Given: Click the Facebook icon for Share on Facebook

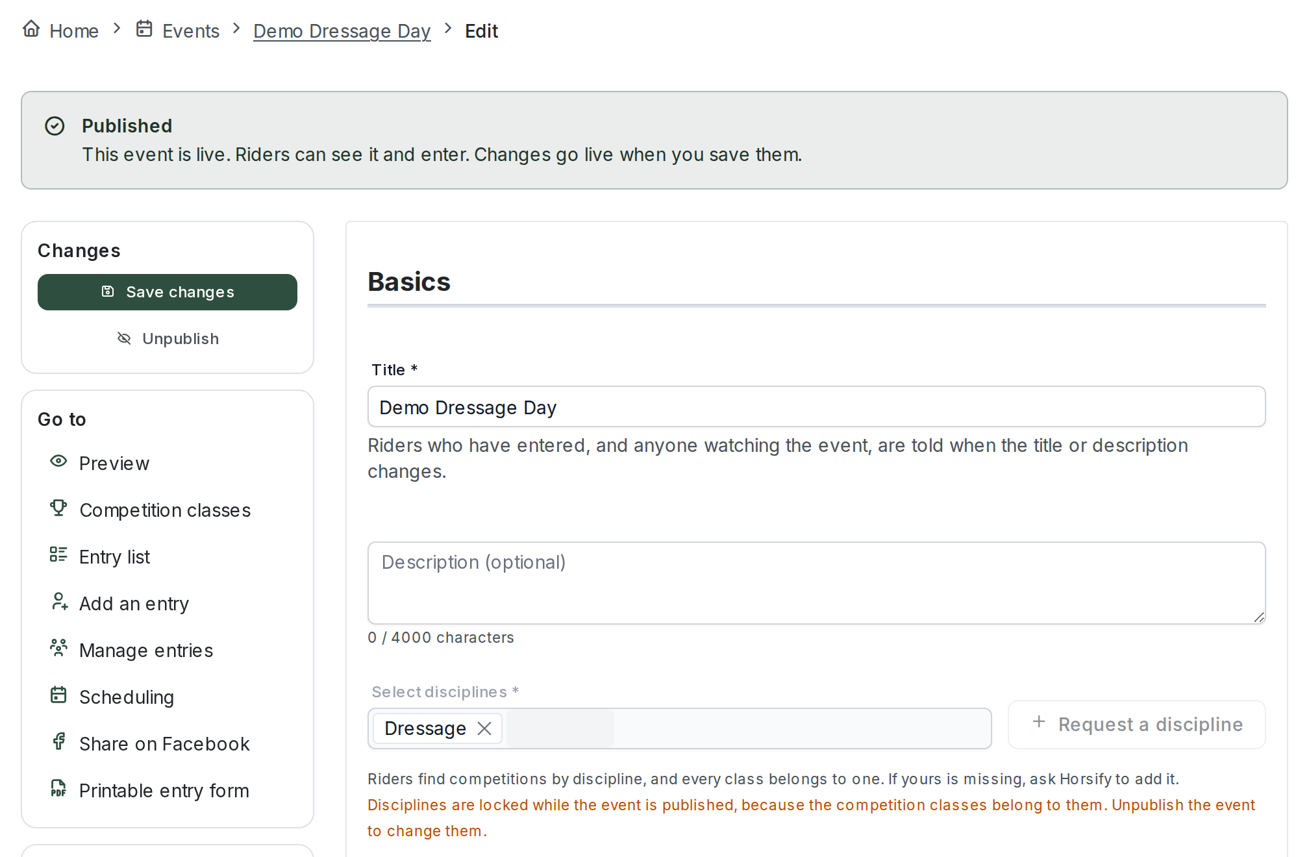Looking at the screenshot, I should point(58,742).
